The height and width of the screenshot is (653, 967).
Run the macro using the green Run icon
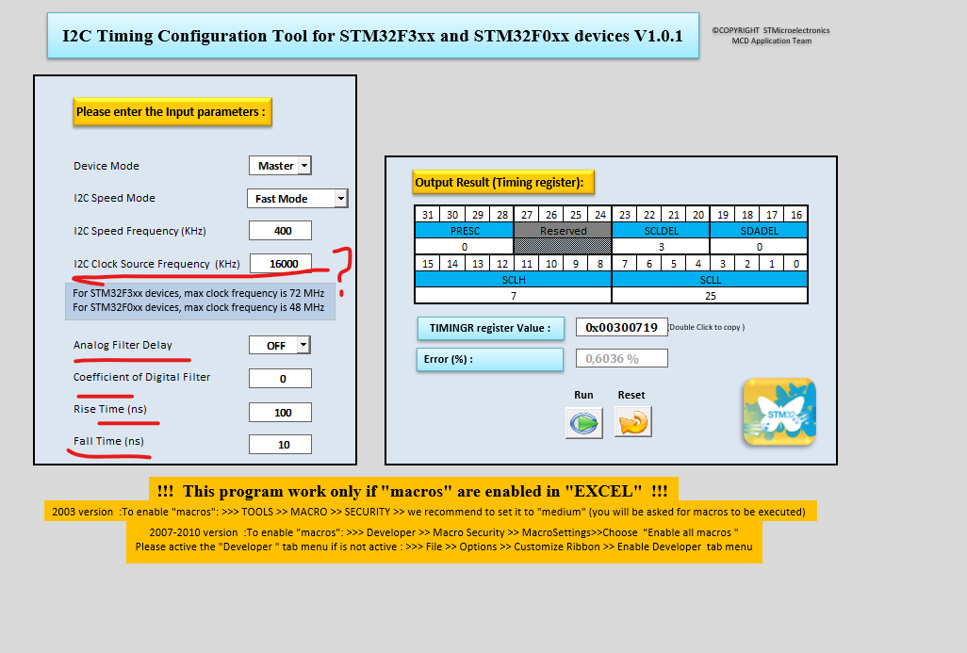click(583, 422)
